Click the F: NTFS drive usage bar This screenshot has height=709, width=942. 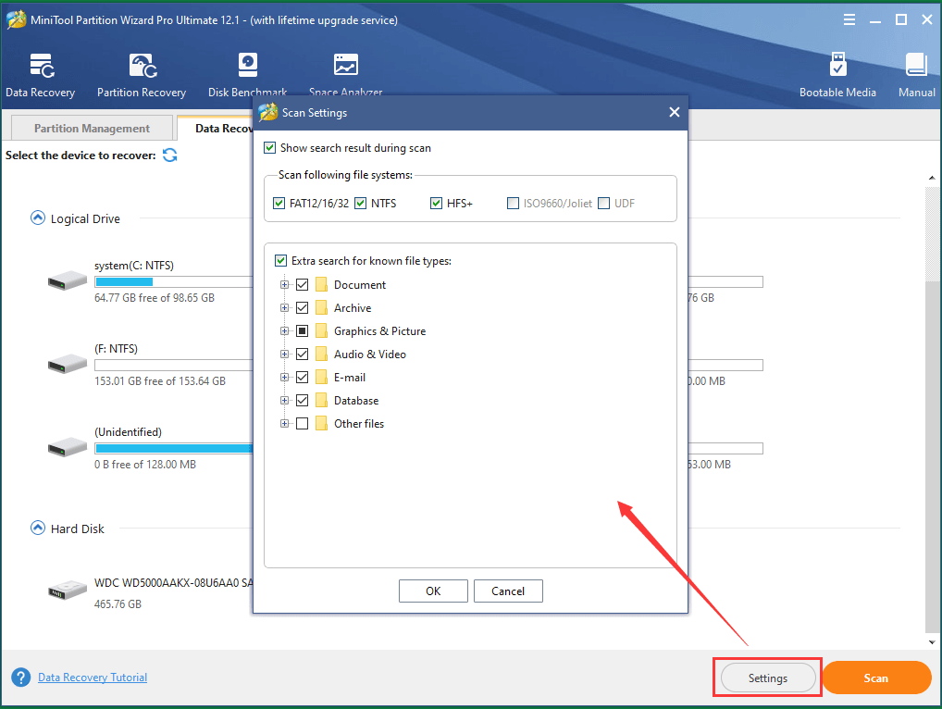(174, 366)
